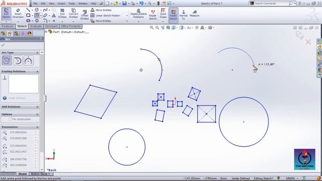322x181 pixels.
Task: Collapse the Options section
Action: pyautogui.click(x=37, y=114)
